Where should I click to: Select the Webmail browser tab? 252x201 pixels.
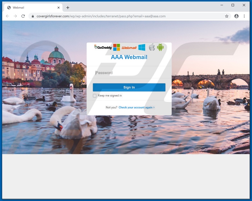[33, 8]
